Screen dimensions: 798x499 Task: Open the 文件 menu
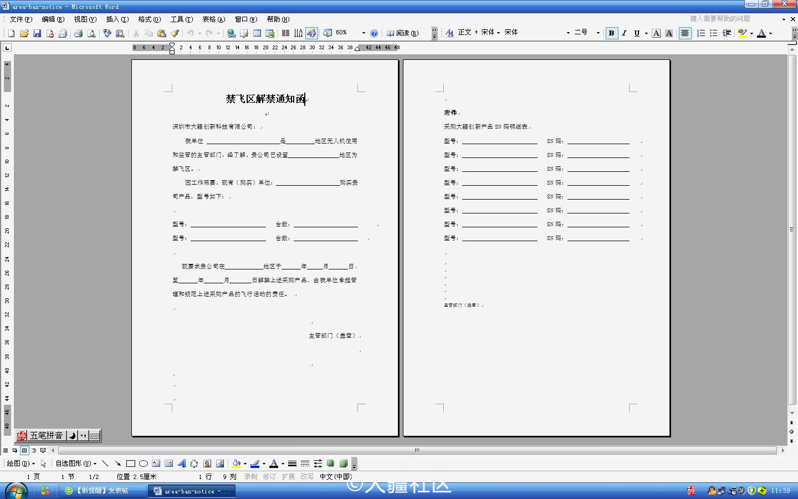[21, 19]
